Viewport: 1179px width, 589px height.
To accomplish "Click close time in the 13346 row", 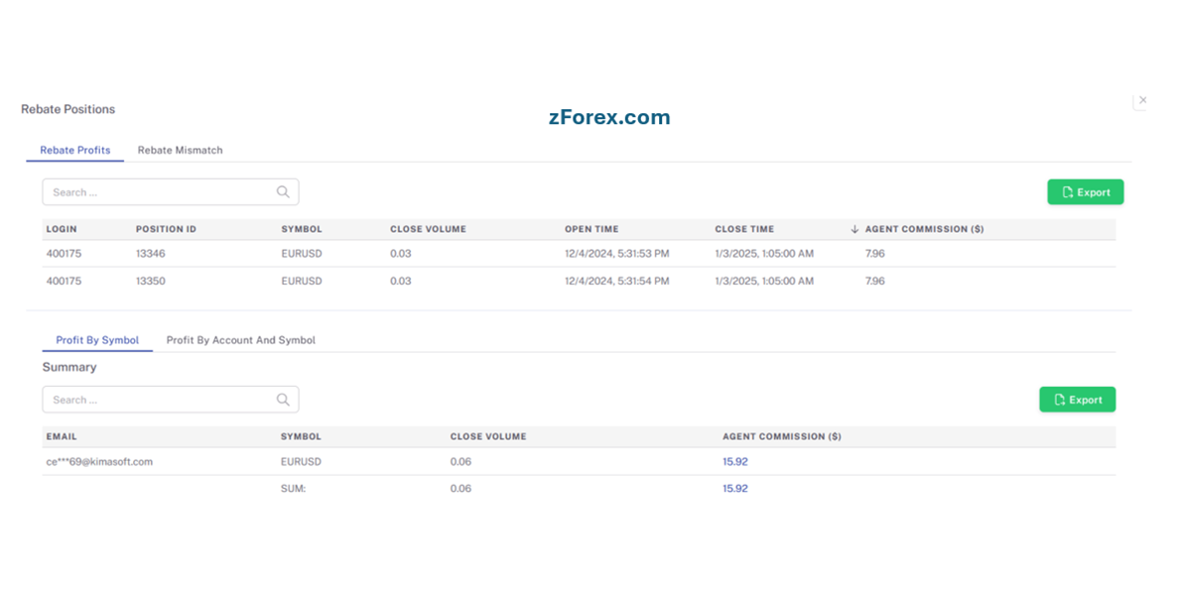I will 764,254.
